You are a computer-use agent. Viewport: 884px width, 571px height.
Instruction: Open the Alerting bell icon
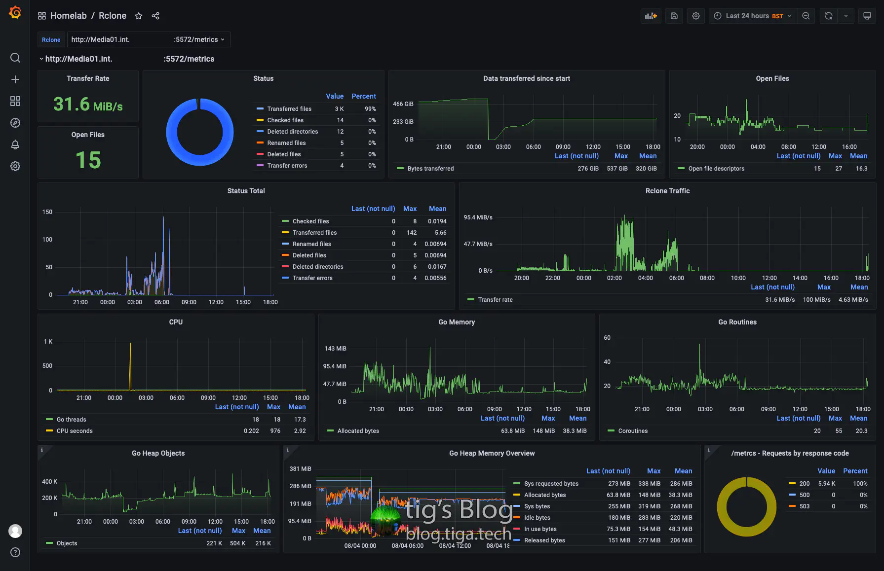coord(15,144)
